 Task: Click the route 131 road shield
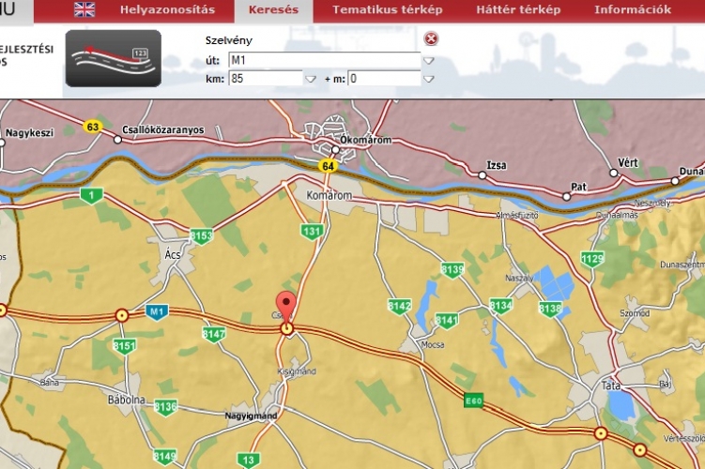311,231
